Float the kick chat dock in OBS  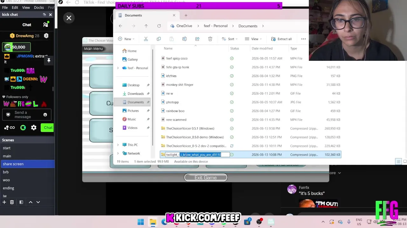[x=45, y=15]
